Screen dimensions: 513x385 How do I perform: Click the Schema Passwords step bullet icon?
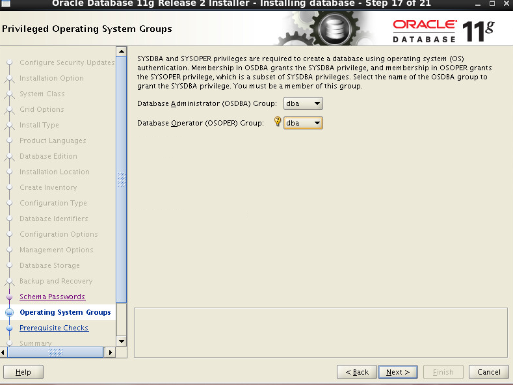pos(10,297)
